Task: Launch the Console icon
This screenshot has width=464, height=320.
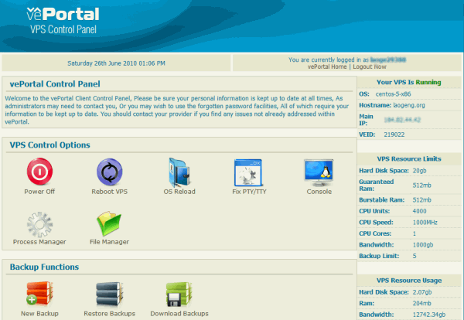Action: (x=319, y=172)
